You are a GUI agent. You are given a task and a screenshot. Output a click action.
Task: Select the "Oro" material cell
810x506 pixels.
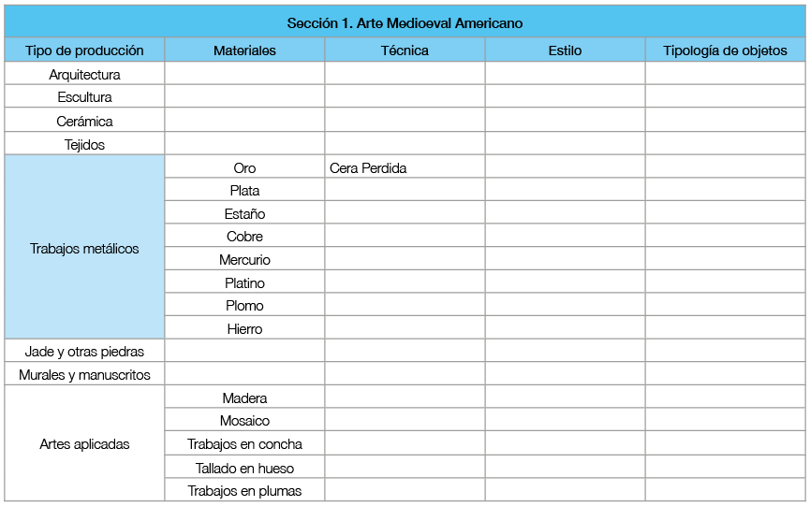tap(244, 168)
